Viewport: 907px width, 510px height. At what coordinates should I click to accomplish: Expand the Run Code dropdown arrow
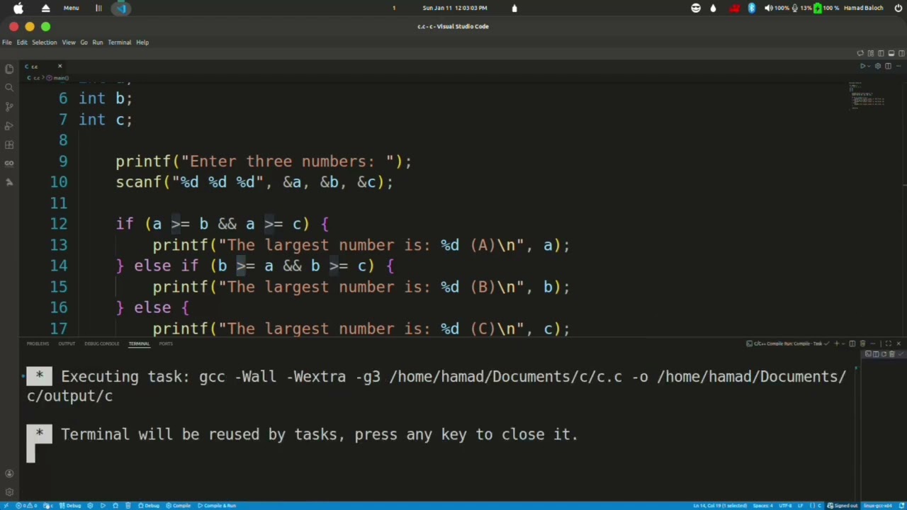[x=869, y=66]
